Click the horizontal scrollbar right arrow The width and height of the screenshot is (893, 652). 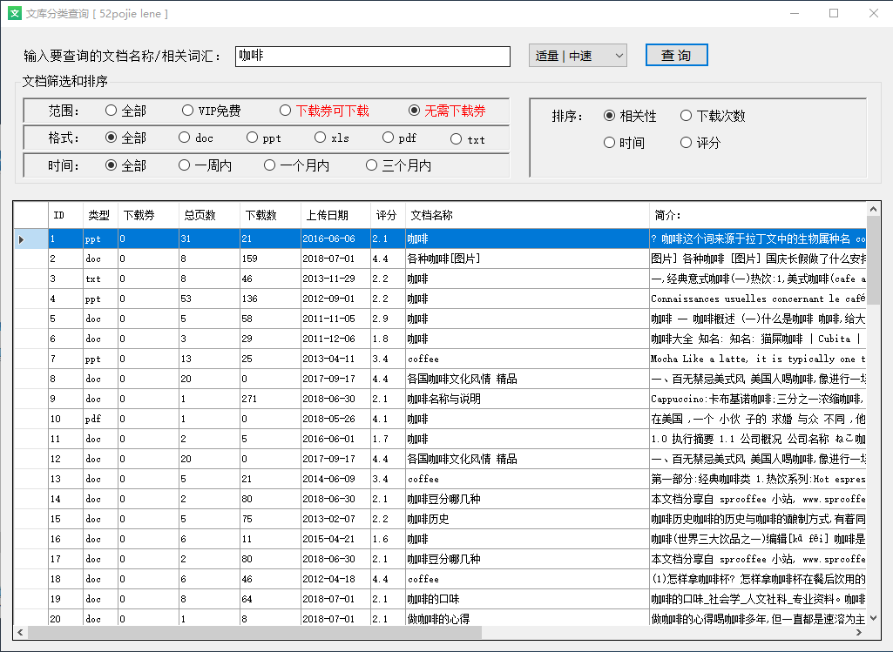pyautogui.click(x=859, y=632)
